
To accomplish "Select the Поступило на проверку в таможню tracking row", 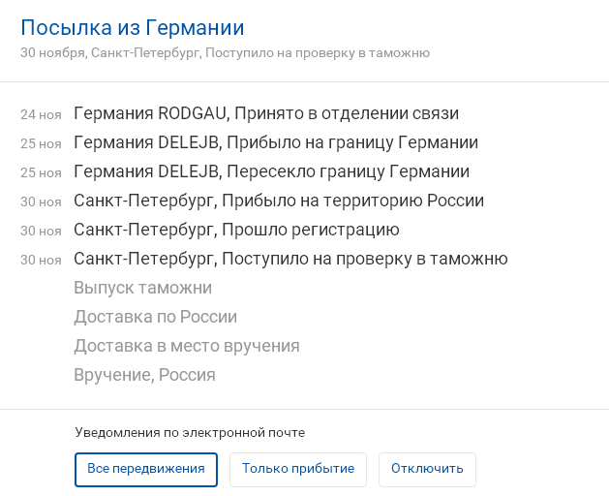I will coord(290,259).
